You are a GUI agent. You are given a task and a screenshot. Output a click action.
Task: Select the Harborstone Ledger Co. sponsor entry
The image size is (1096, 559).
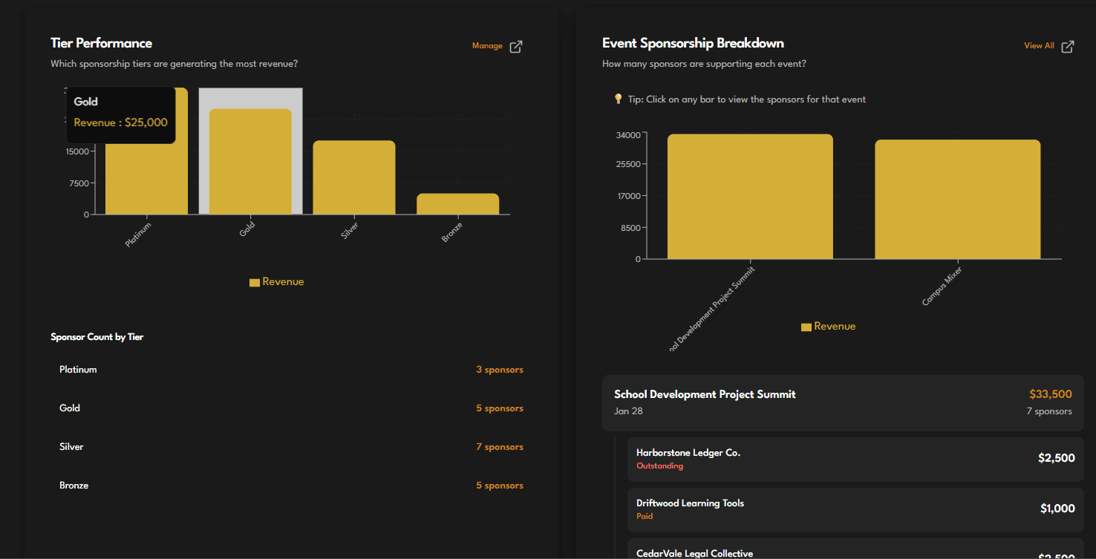tap(854, 458)
